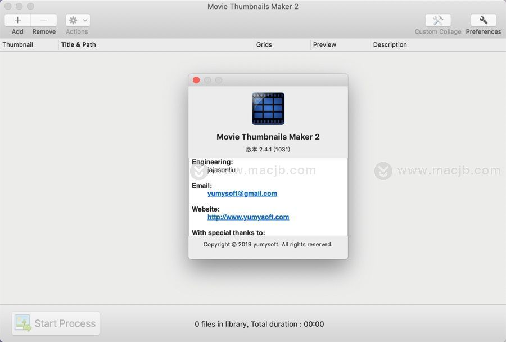Screen dimensions: 506x342
Task: Click the 'jajasonliu' engineering credit
Action: tap(222, 169)
